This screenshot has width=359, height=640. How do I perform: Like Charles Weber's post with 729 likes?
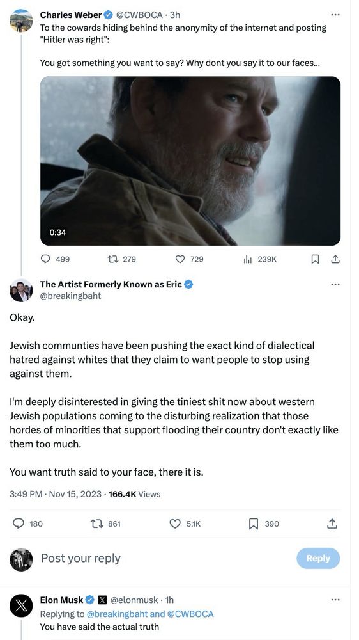(189, 259)
